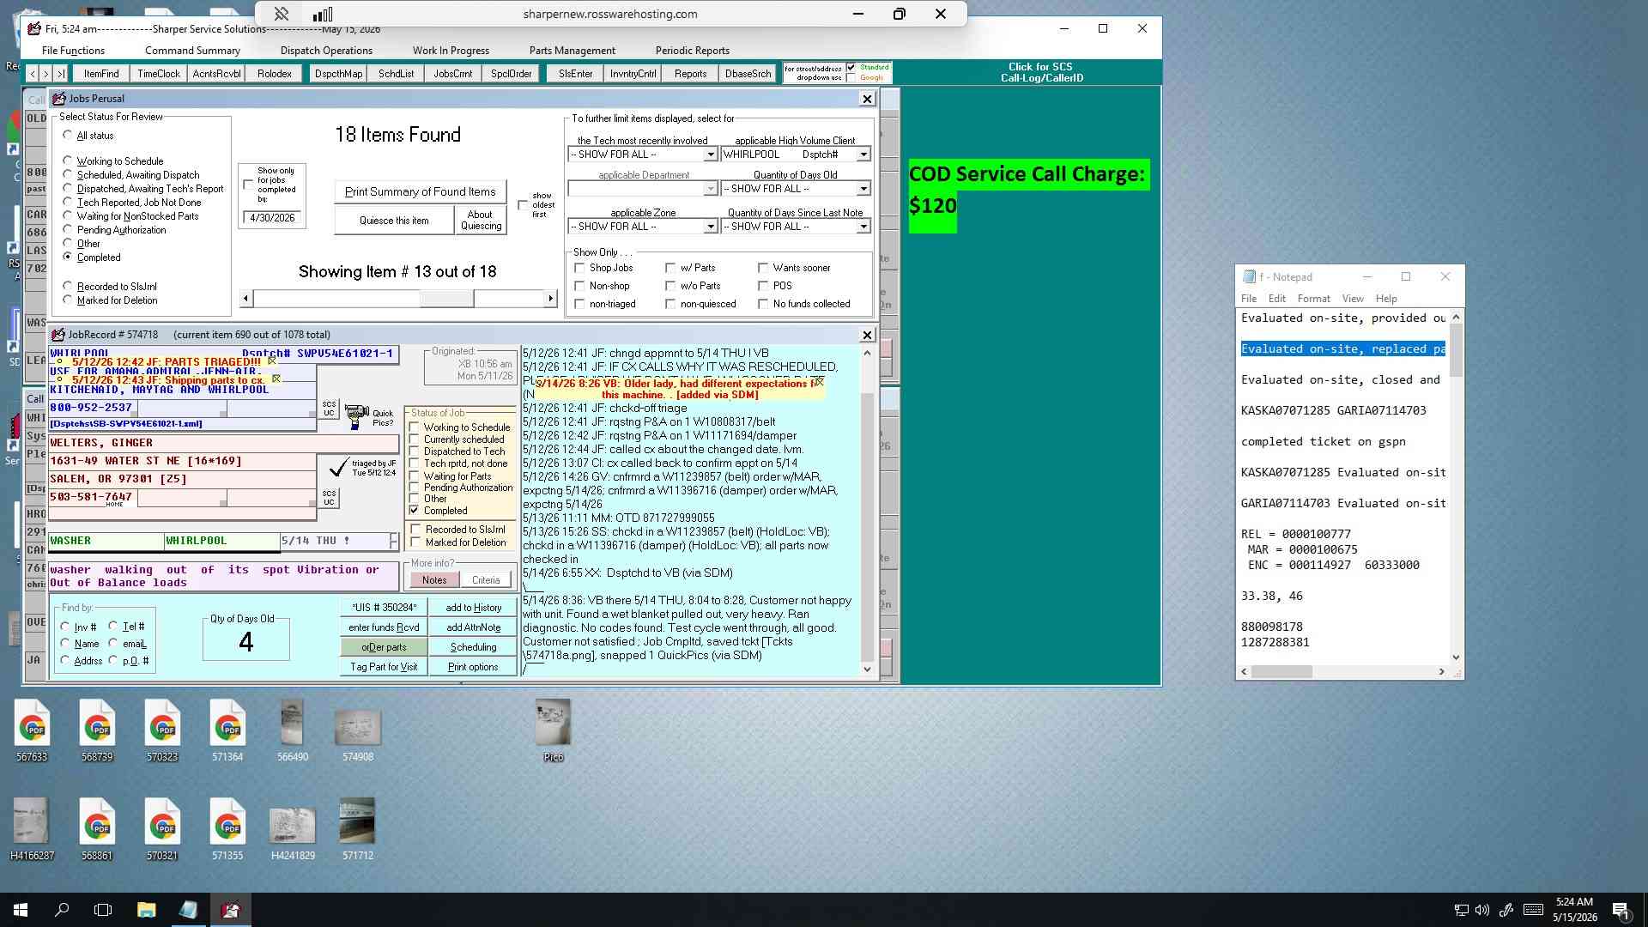Open the Dispatch Operations menu
Viewport: 1648px width, 927px height.
[x=326, y=51]
